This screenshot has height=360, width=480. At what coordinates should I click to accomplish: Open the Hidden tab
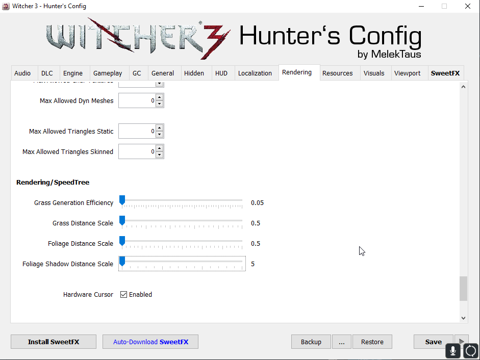click(x=196, y=73)
